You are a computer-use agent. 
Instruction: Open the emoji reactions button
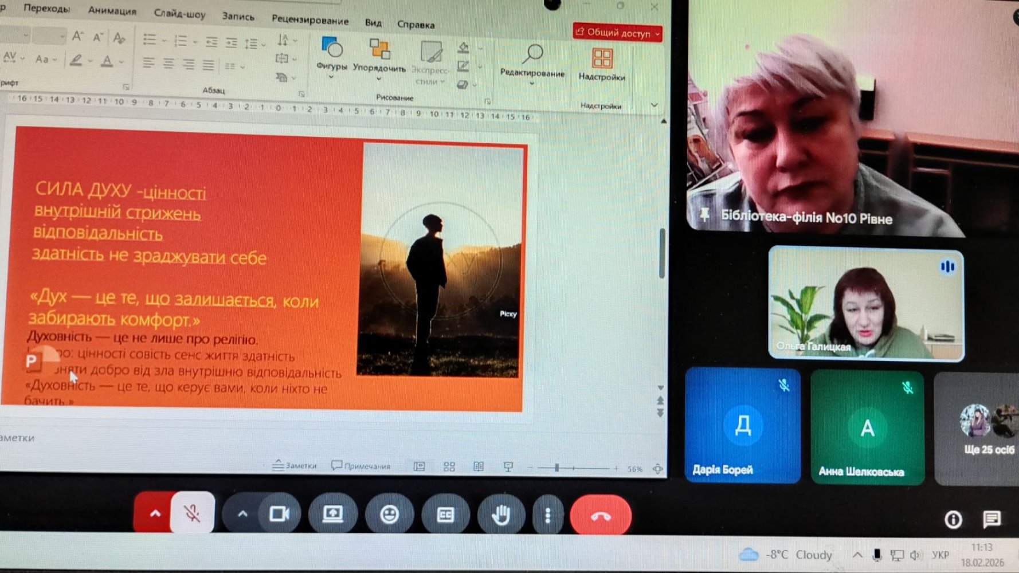pos(390,515)
